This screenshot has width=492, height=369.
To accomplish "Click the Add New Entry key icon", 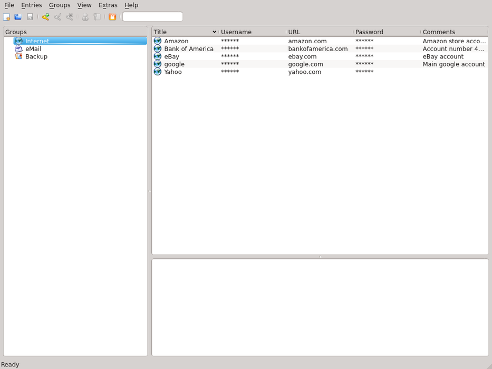I will click(x=45, y=17).
